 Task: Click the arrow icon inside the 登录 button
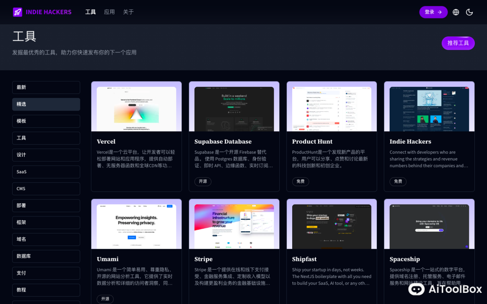coord(439,12)
